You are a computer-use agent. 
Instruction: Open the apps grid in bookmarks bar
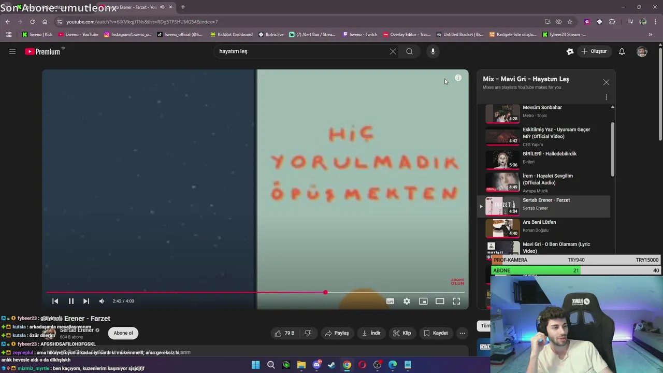[x=9, y=35]
